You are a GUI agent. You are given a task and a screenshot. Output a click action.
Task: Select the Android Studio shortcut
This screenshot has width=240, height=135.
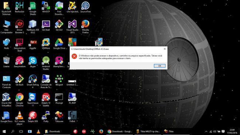tap(46, 63)
